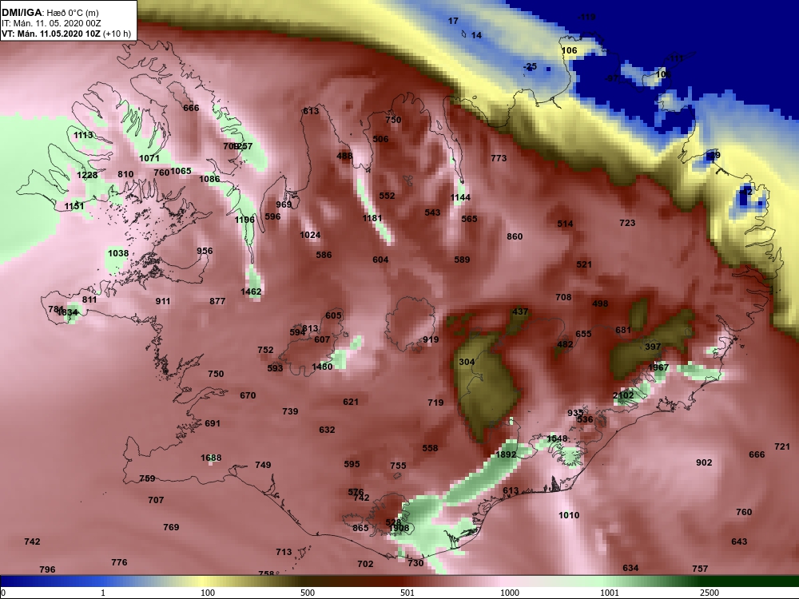The image size is (799, 599).
Task: Click the map value 810
Action: coord(125,174)
